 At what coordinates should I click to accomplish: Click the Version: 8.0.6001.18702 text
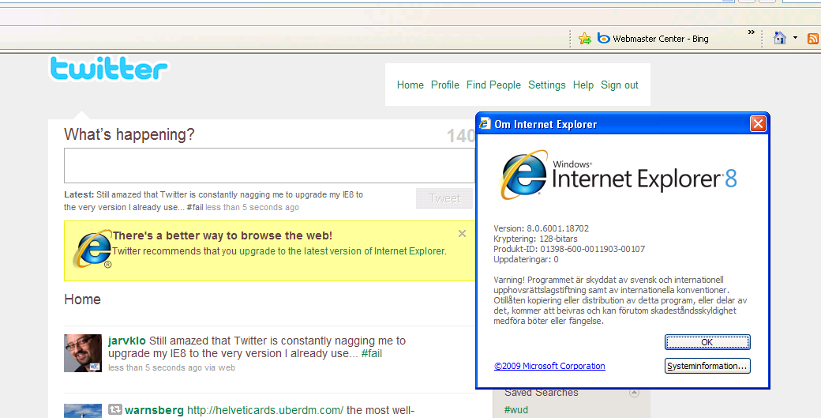click(541, 228)
